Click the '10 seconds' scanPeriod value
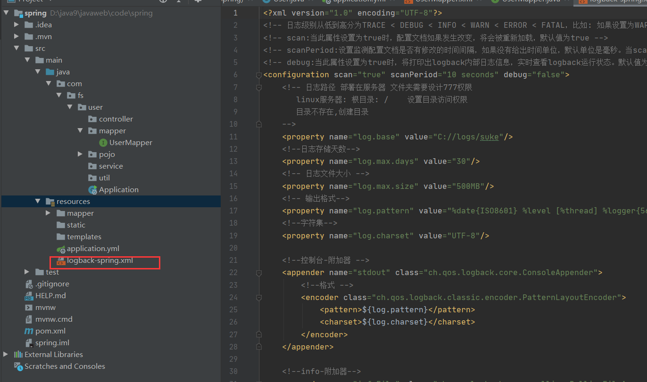This screenshot has height=382, width=647. click(468, 75)
